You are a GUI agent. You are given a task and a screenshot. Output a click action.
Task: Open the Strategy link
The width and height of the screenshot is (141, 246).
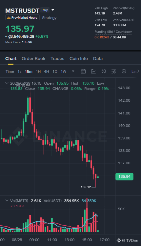[49, 18]
